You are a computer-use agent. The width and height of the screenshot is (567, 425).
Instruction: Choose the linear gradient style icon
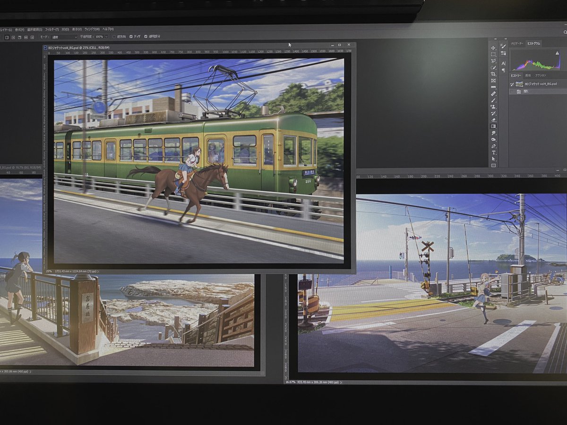click(x=7, y=37)
